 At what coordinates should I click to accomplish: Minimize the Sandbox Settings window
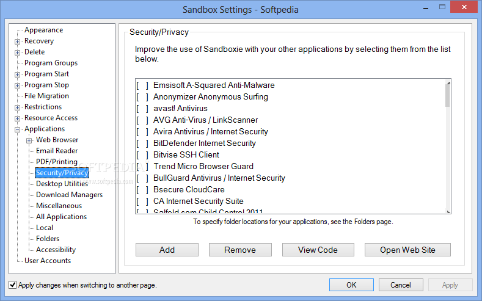[x=426, y=8]
